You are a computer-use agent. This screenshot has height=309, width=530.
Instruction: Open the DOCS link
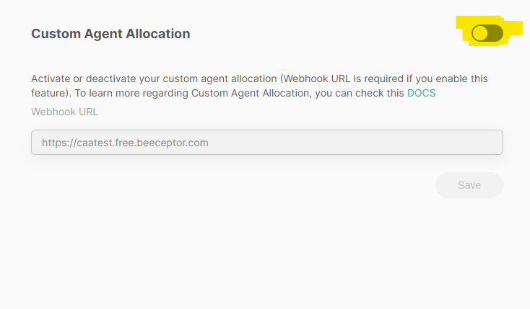(421, 93)
